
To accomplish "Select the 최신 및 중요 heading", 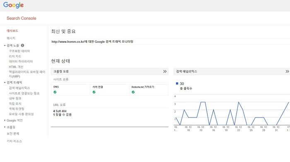I will point(63,31).
